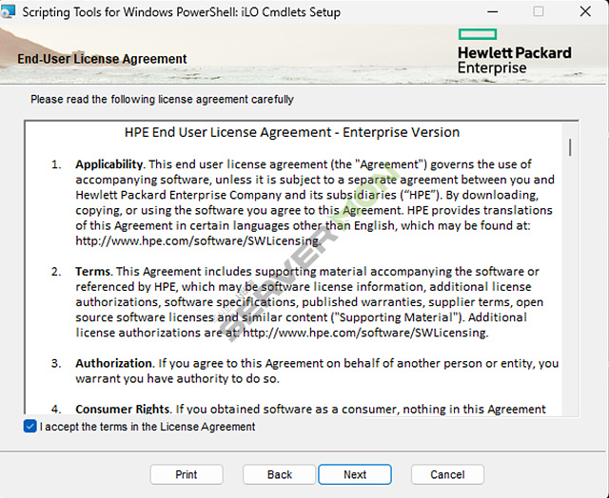Print the license agreement
The image size is (609, 498).
(187, 474)
